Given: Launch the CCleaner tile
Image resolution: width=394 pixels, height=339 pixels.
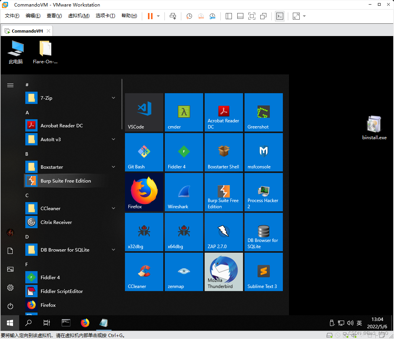Looking at the screenshot, I should [x=144, y=272].
